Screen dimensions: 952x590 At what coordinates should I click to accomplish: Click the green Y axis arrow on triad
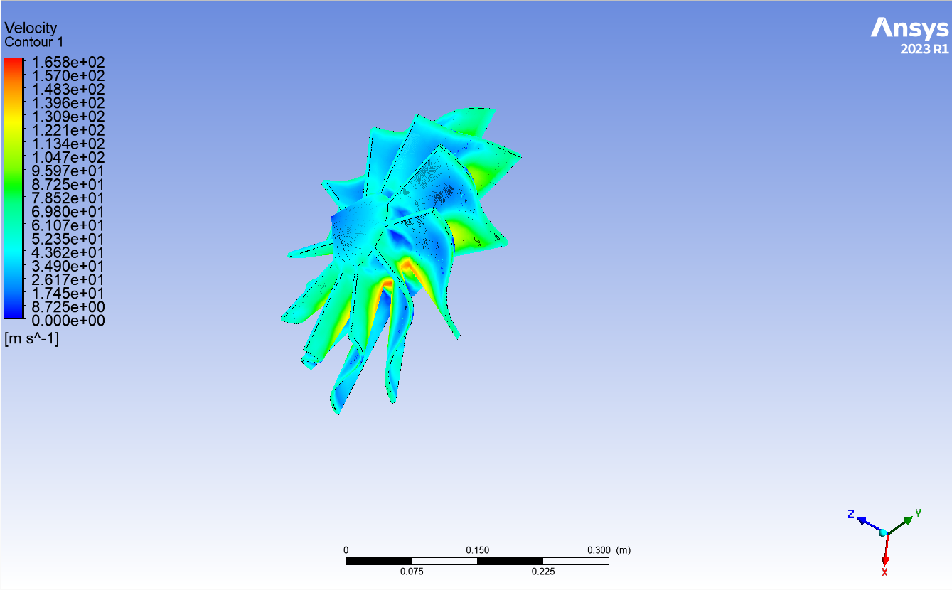tap(906, 521)
